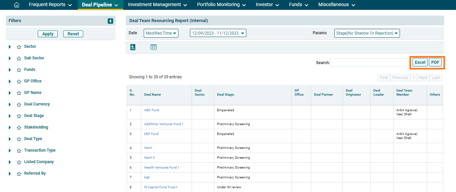Switch to the table grid view icon
The width and height of the screenshot is (456, 192).
[x=154, y=47]
